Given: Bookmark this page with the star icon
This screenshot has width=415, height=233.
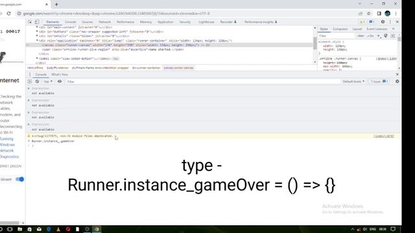Looking at the screenshot, I should (369, 14).
